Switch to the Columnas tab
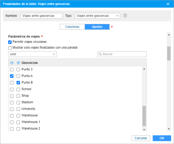This screenshot has width=174, height=144. pos(72,27)
